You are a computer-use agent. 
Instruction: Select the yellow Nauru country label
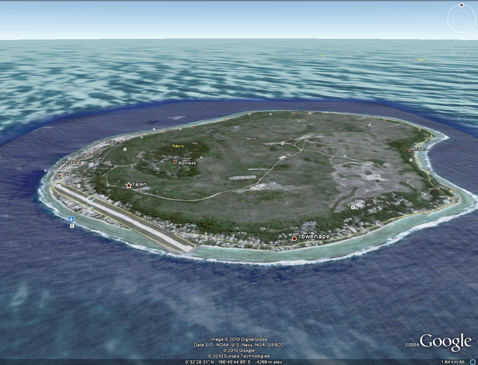(x=178, y=146)
